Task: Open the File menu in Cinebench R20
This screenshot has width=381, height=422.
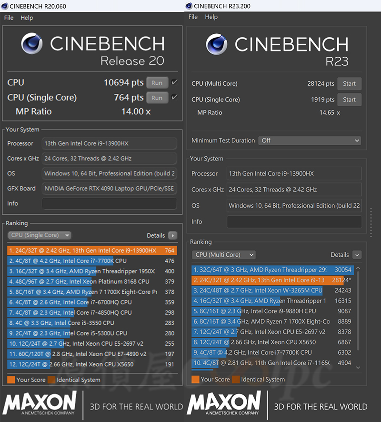Action: point(9,18)
